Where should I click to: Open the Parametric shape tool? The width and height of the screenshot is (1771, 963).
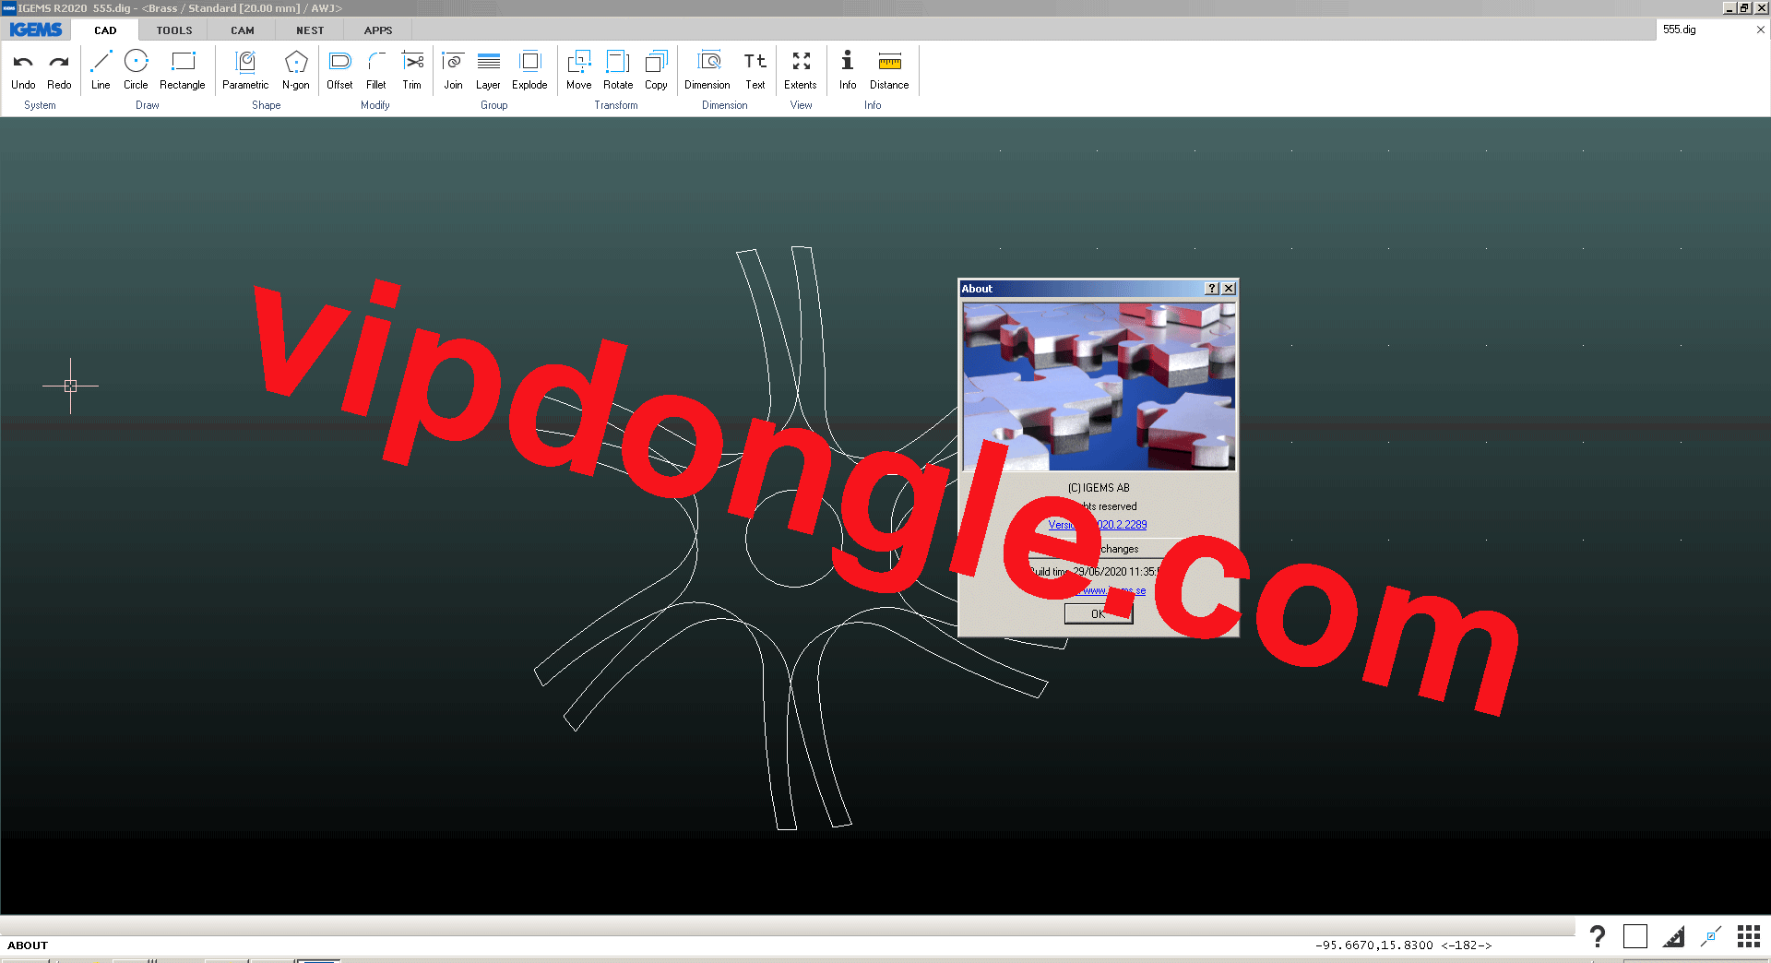coord(245,70)
